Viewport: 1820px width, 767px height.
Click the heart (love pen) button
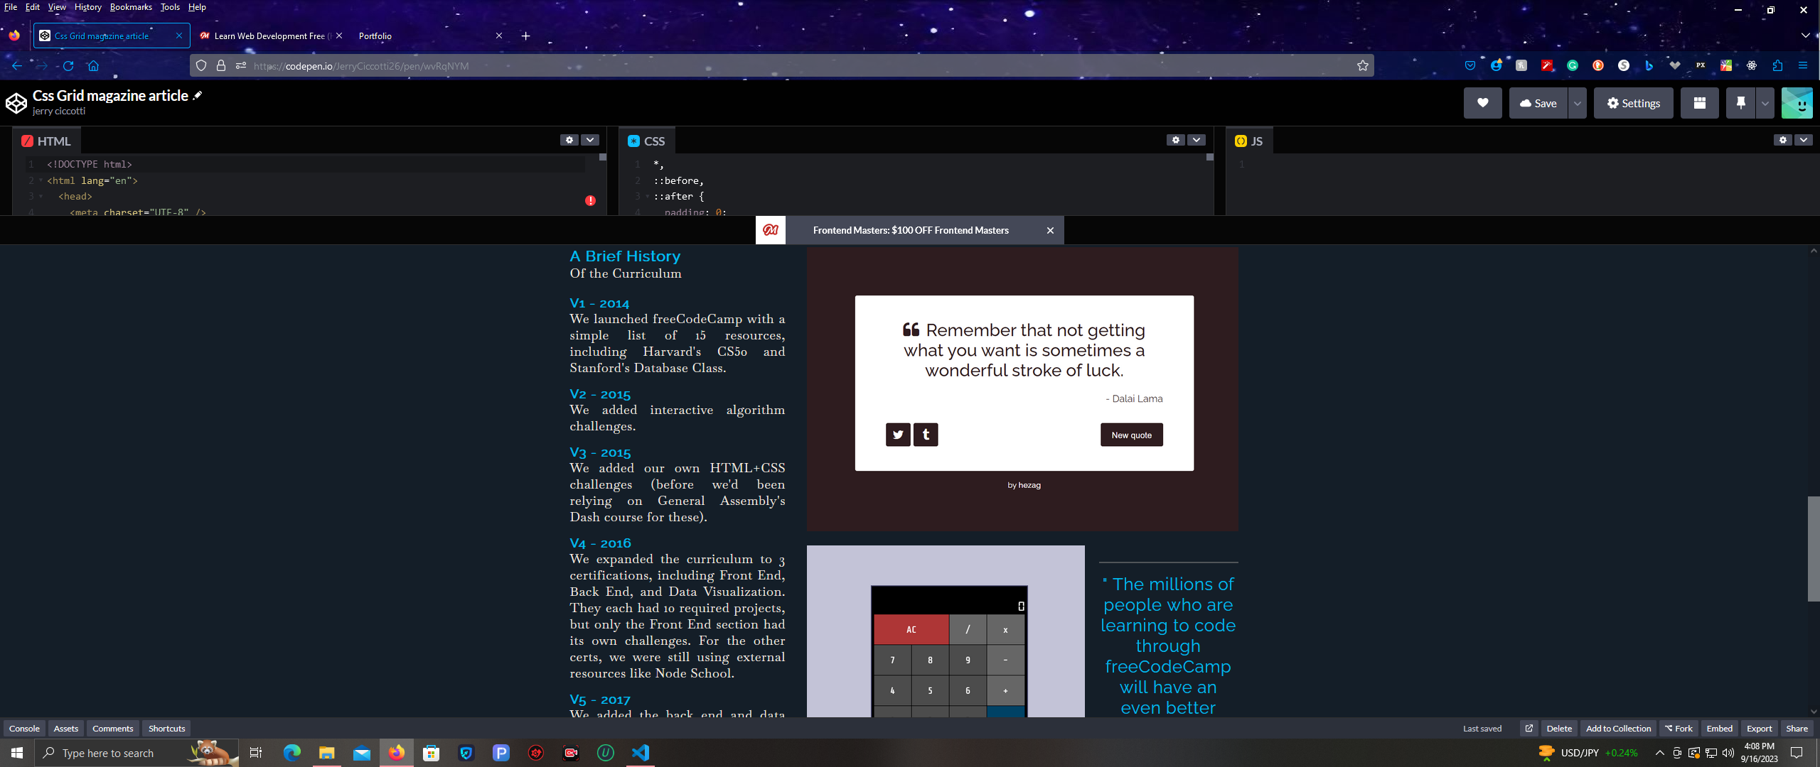pos(1482,103)
